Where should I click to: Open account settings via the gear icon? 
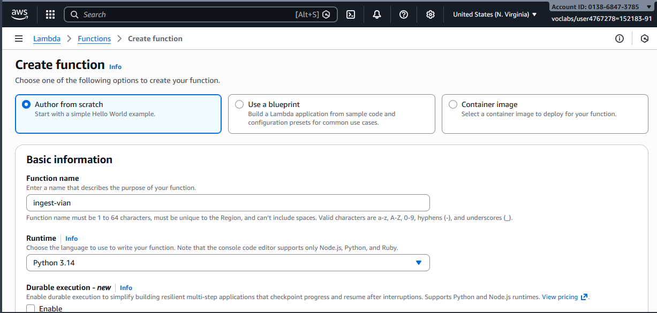click(430, 14)
